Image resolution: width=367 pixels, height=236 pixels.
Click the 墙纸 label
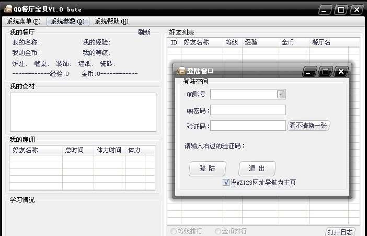click(86, 64)
